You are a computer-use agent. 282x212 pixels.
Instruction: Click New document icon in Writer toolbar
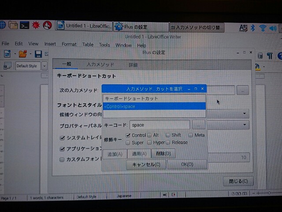tap(7, 53)
